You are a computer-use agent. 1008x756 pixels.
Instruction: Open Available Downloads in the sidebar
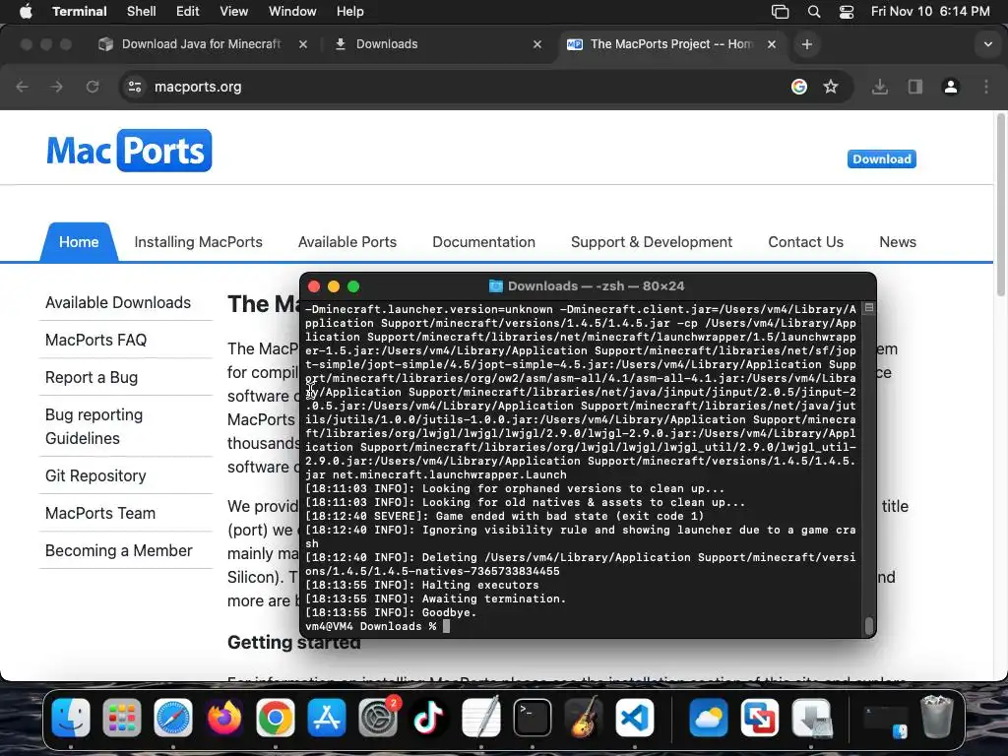[118, 302]
